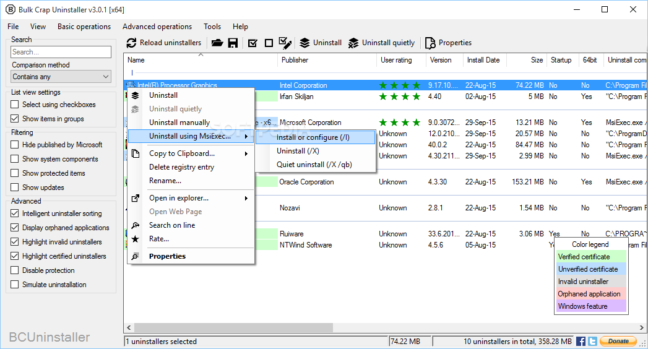The image size is (648, 349).
Task: Sort by User rating column header
Action: 401,60
